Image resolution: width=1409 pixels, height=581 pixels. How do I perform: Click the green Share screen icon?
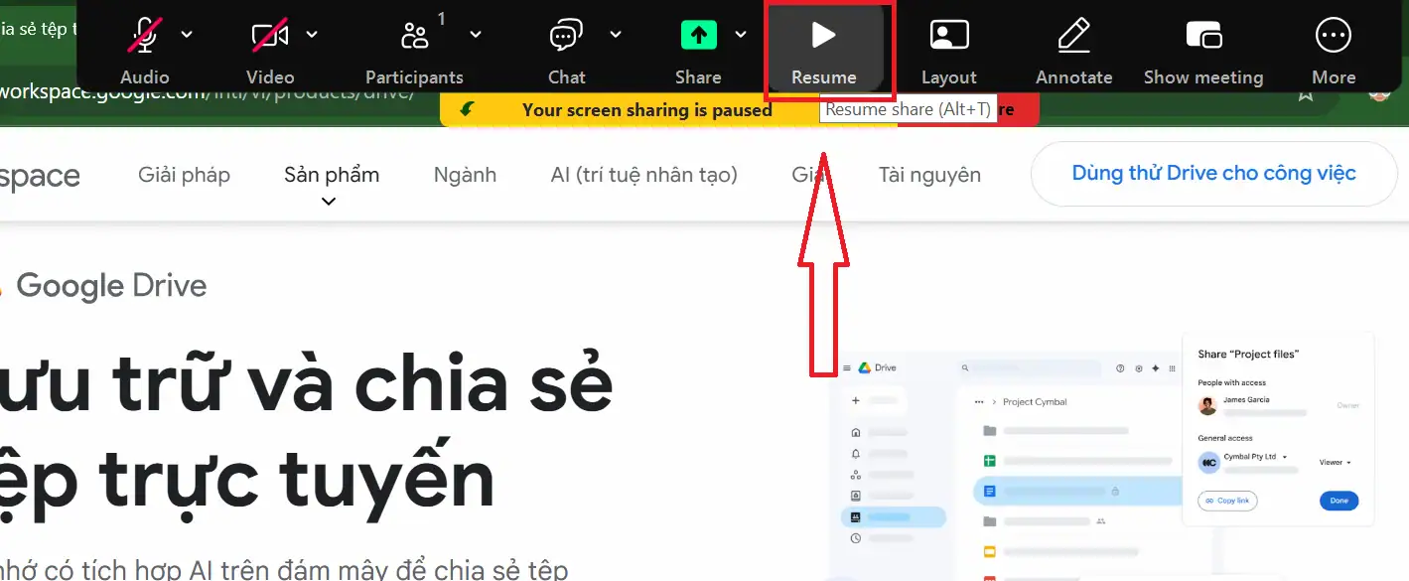(698, 37)
